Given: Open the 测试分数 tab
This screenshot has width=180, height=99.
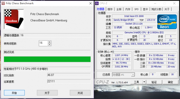Looking at the screenshot, I should pyautogui.click(x=156, y=9).
